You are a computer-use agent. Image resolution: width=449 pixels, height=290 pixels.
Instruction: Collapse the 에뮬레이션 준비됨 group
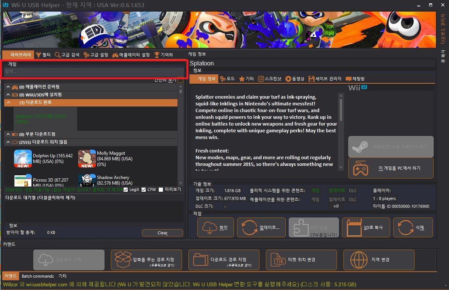(8, 87)
